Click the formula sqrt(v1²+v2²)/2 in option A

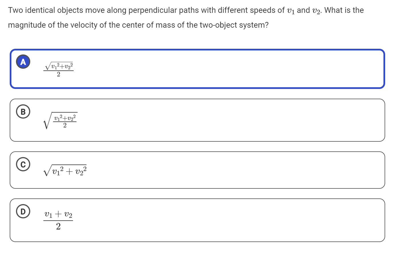click(x=58, y=68)
